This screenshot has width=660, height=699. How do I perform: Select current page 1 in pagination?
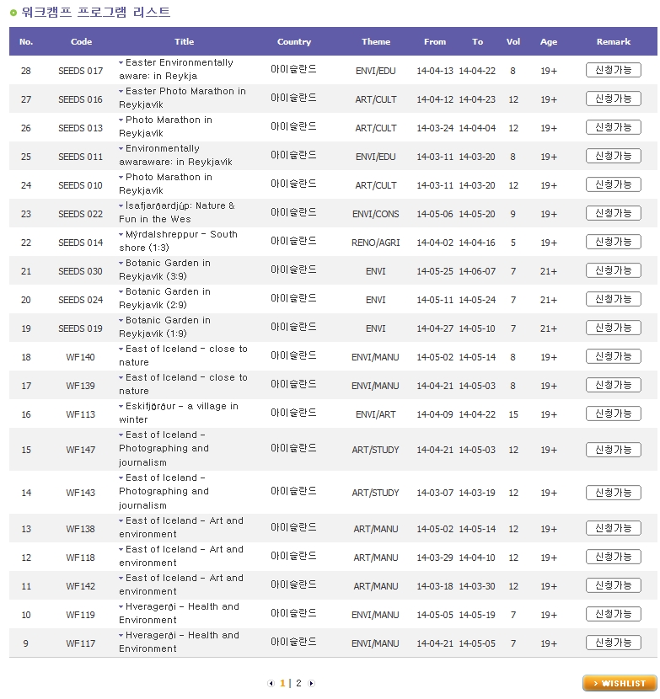(283, 684)
